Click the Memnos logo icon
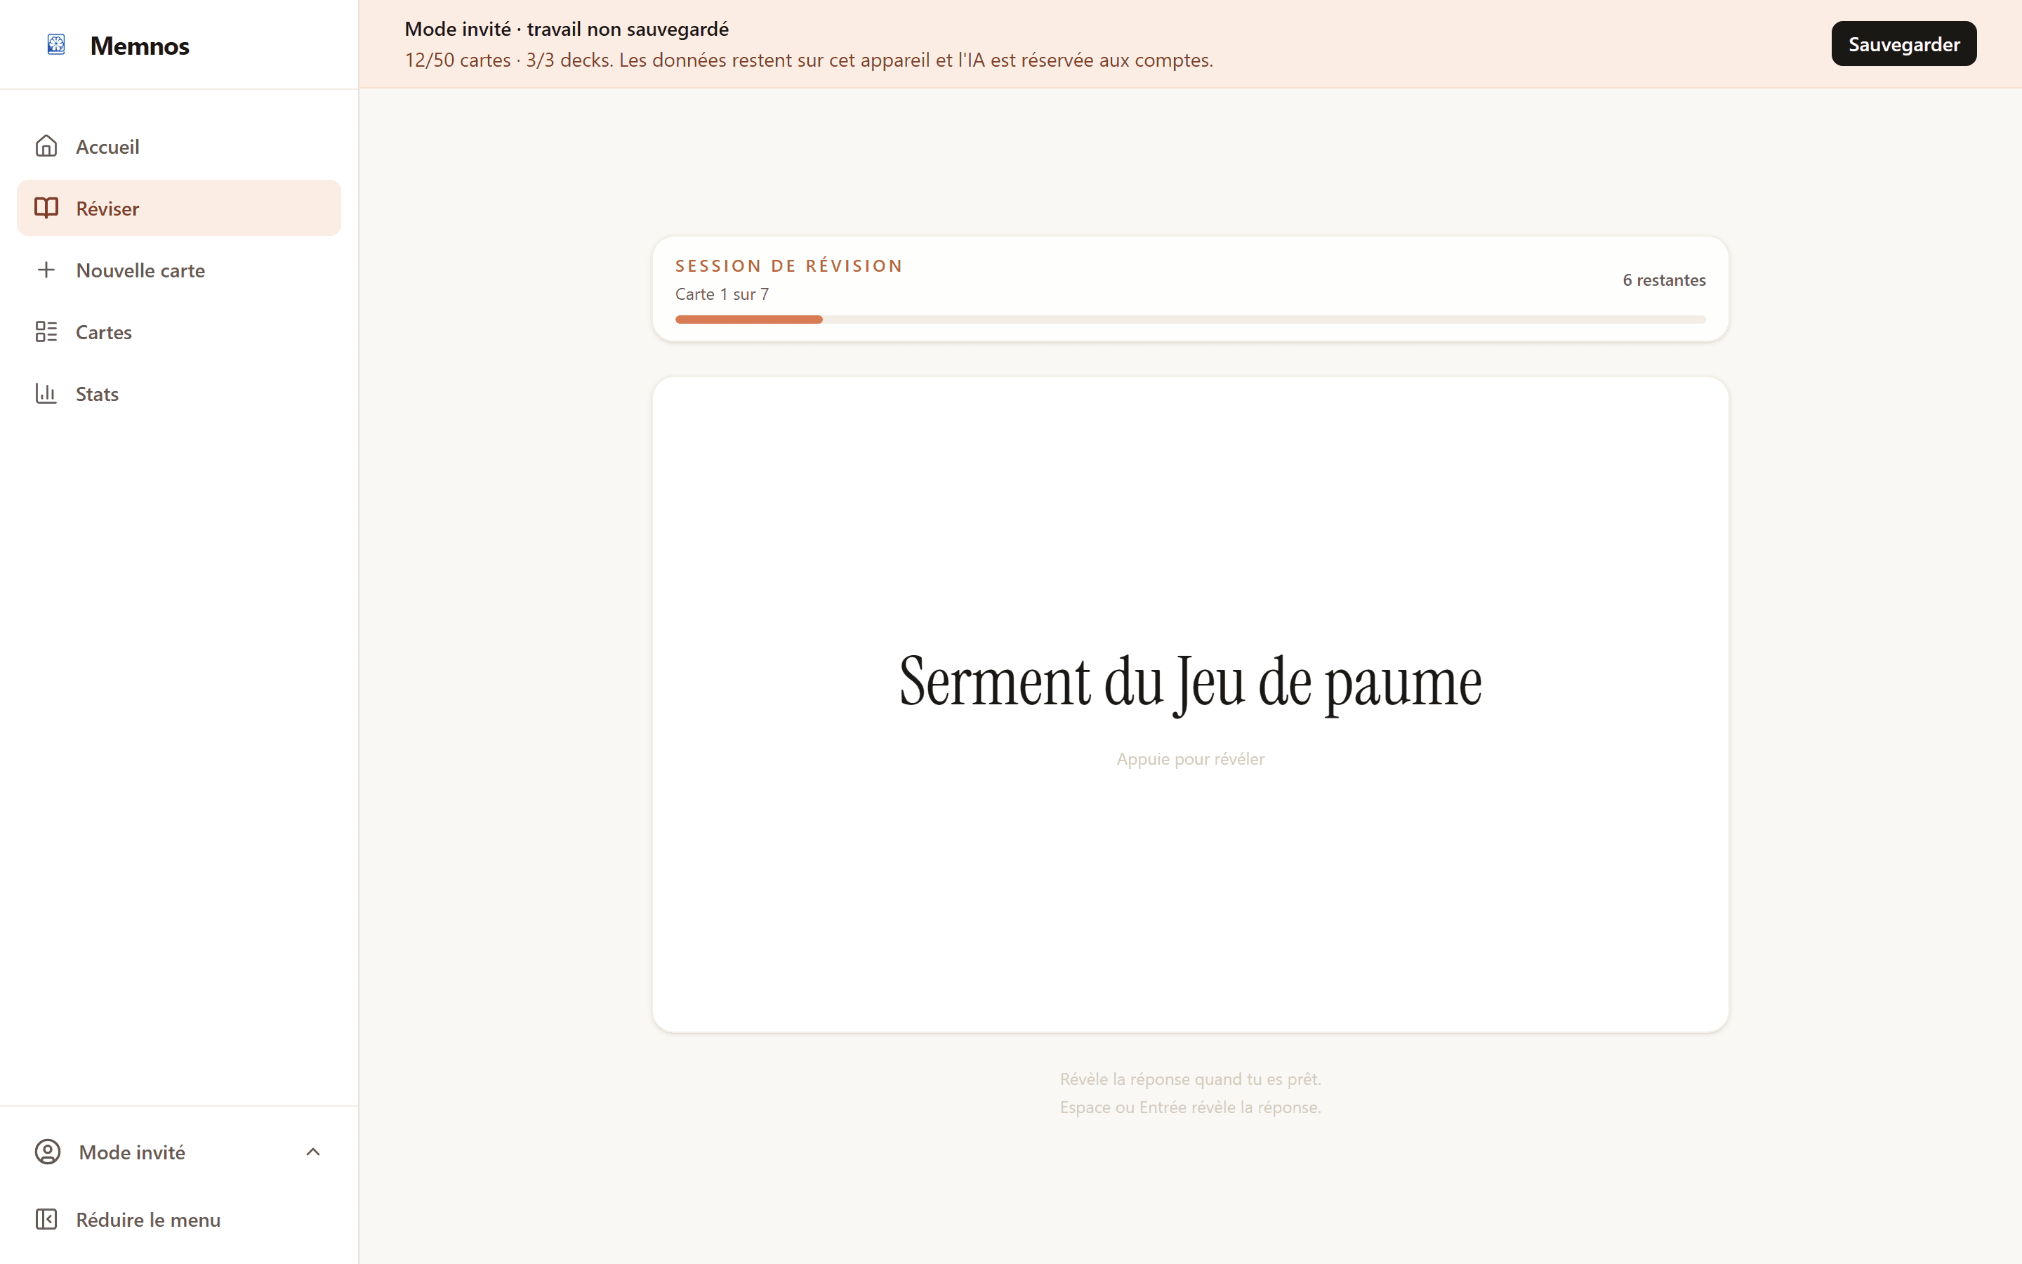 coord(56,44)
